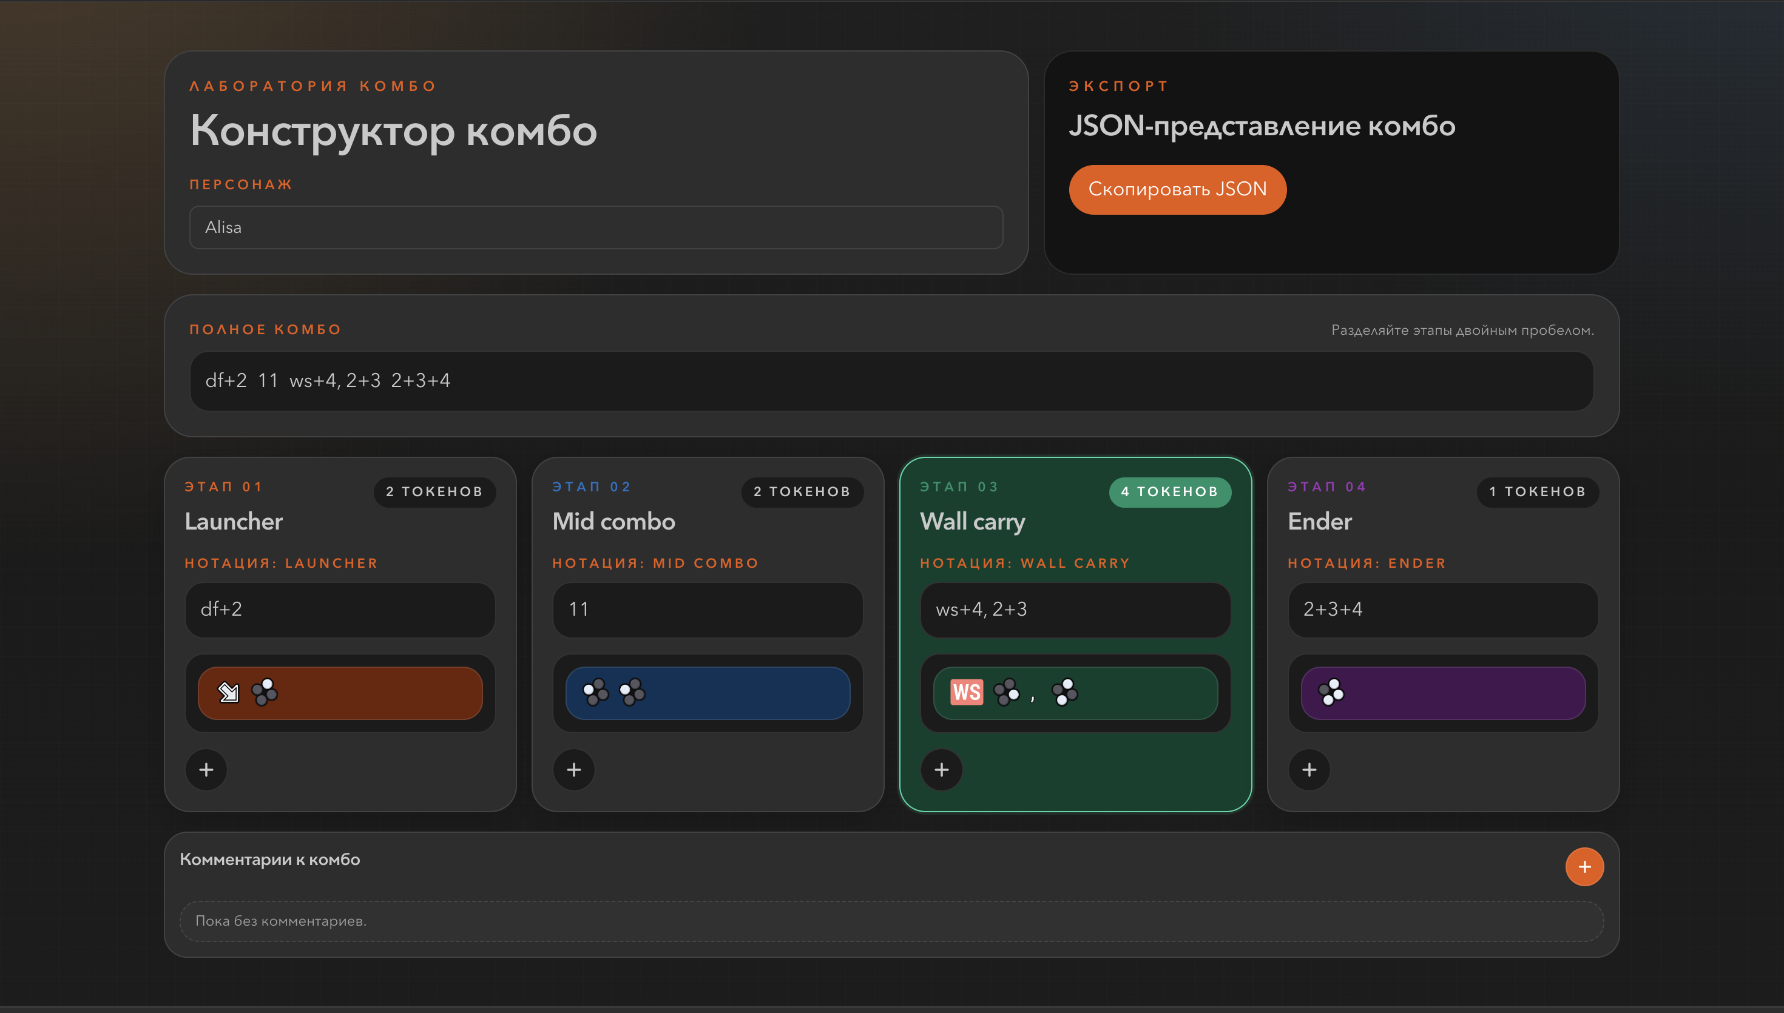Click the Полное комбо notation field
Viewport: 1784px width, 1013px height.
(x=891, y=380)
